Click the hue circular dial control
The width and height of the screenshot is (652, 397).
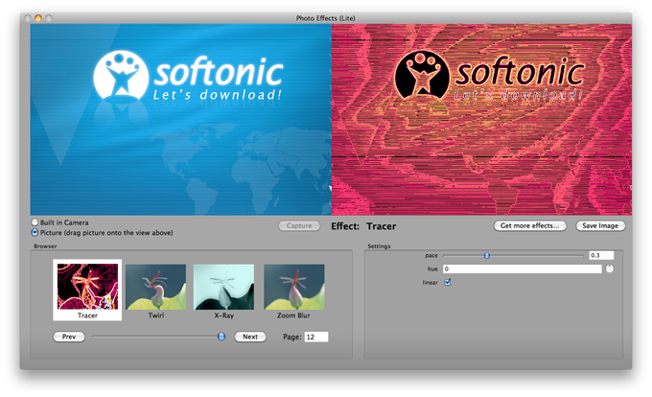[x=609, y=269]
